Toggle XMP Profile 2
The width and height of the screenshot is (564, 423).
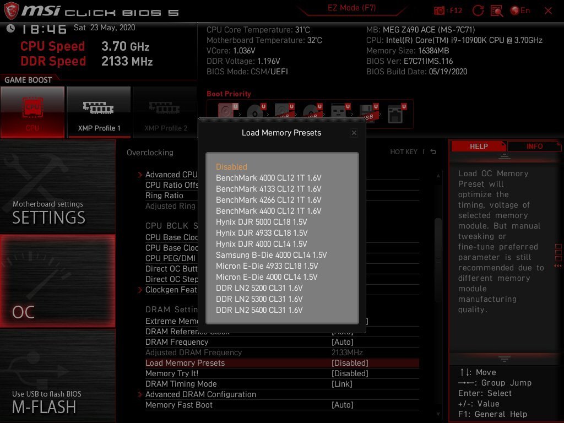[x=165, y=112]
